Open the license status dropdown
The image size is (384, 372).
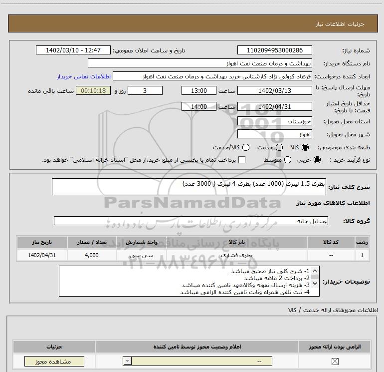pos(197,361)
